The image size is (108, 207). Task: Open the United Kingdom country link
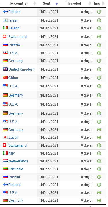point(21,69)
